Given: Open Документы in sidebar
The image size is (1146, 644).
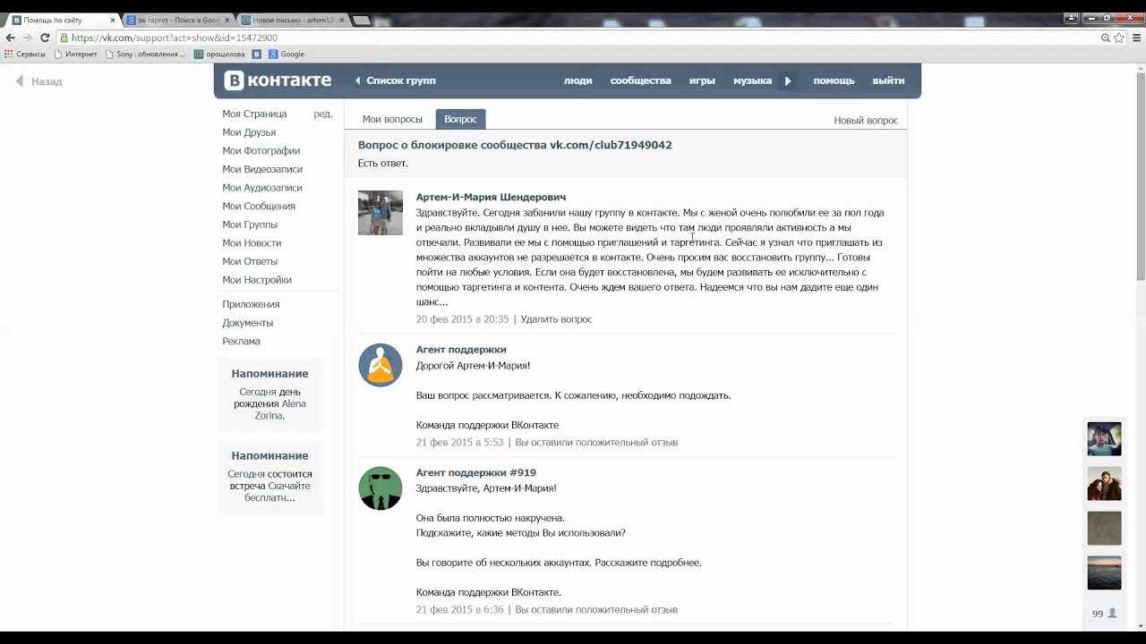Looking at the screenshot, I should 248,323.
